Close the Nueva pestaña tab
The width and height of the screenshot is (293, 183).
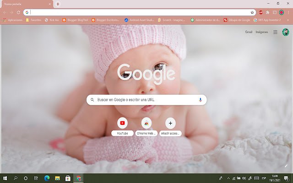pyautogui.click(x=50, y=4)
